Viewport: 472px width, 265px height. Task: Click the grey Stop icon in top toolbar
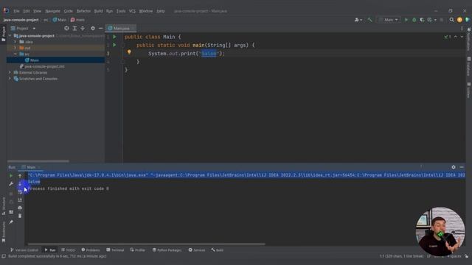pos(442,20)
